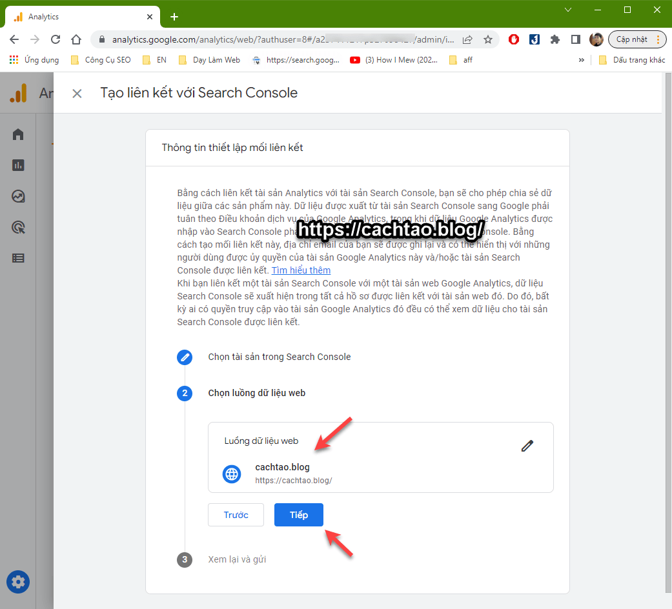Click the Trước back button
The height and width of the screenshot is (609, 672).
tap(236, 515)
